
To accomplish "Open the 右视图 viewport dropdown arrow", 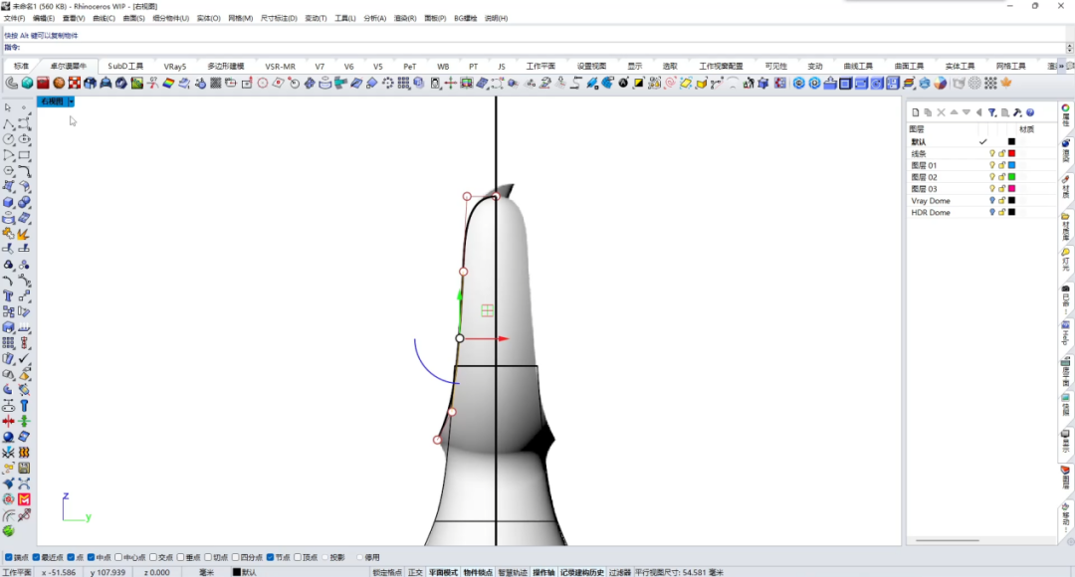I will pyautogui.click(x=71, y=101).
